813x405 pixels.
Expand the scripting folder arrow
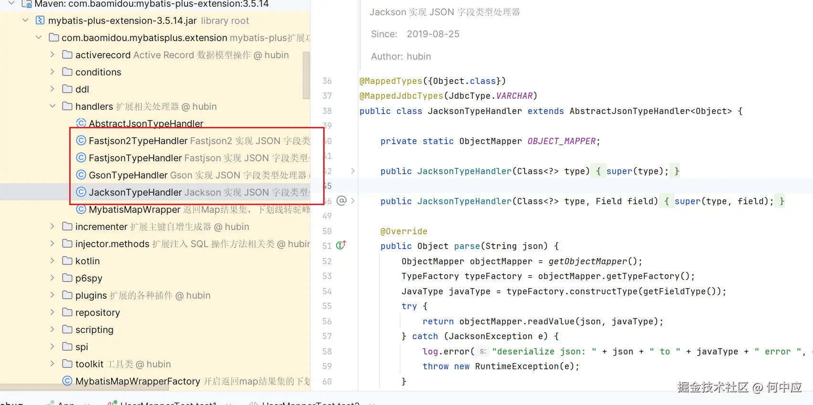click(x=52, y=330)
